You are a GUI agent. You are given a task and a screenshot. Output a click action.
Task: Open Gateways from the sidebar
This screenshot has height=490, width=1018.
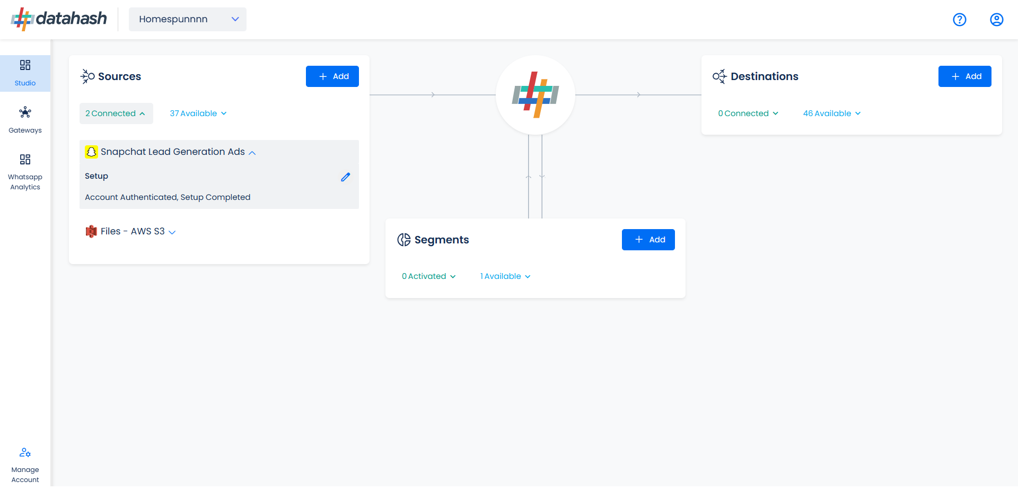point(25,120)
